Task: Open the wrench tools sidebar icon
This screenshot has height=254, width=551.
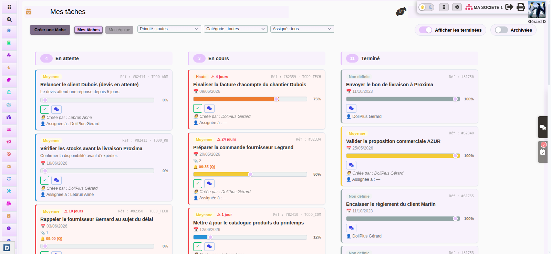Action: coord(9,191)
